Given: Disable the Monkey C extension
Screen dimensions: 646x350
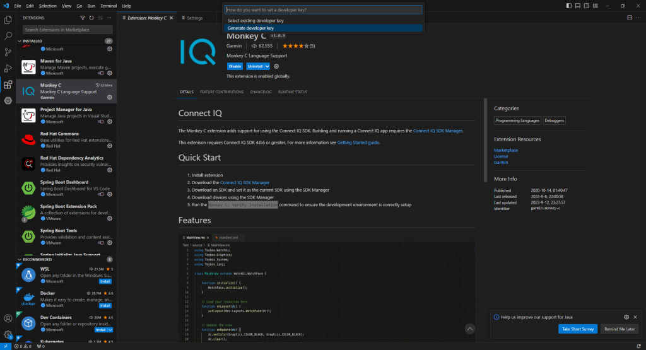Looking at the screenshot, I should (x=235, y=66).
